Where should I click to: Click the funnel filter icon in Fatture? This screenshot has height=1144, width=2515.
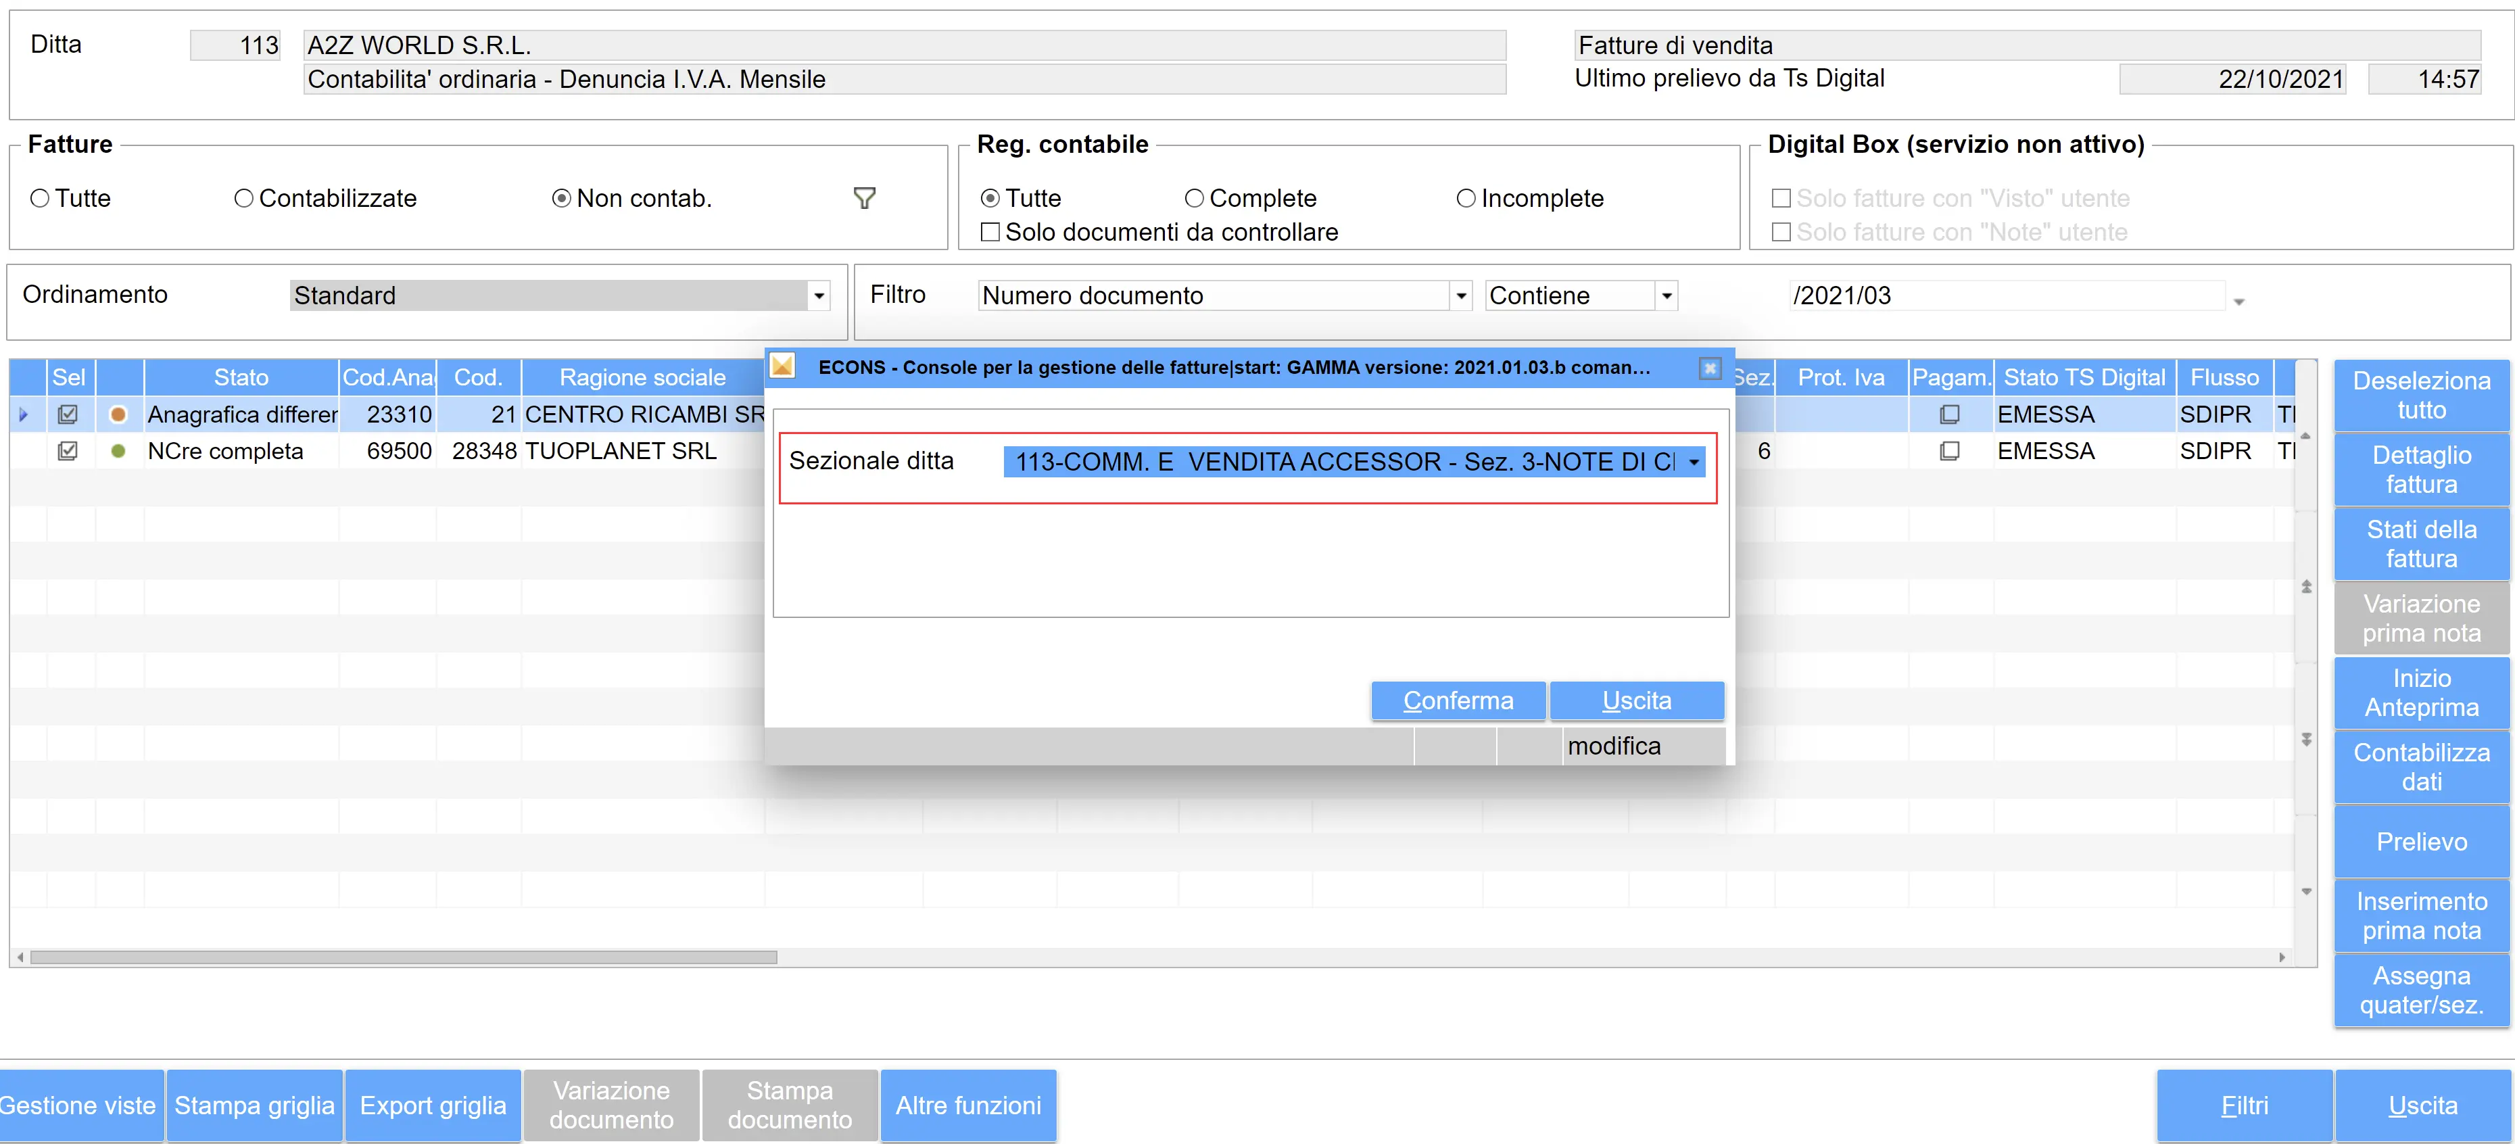864,198
